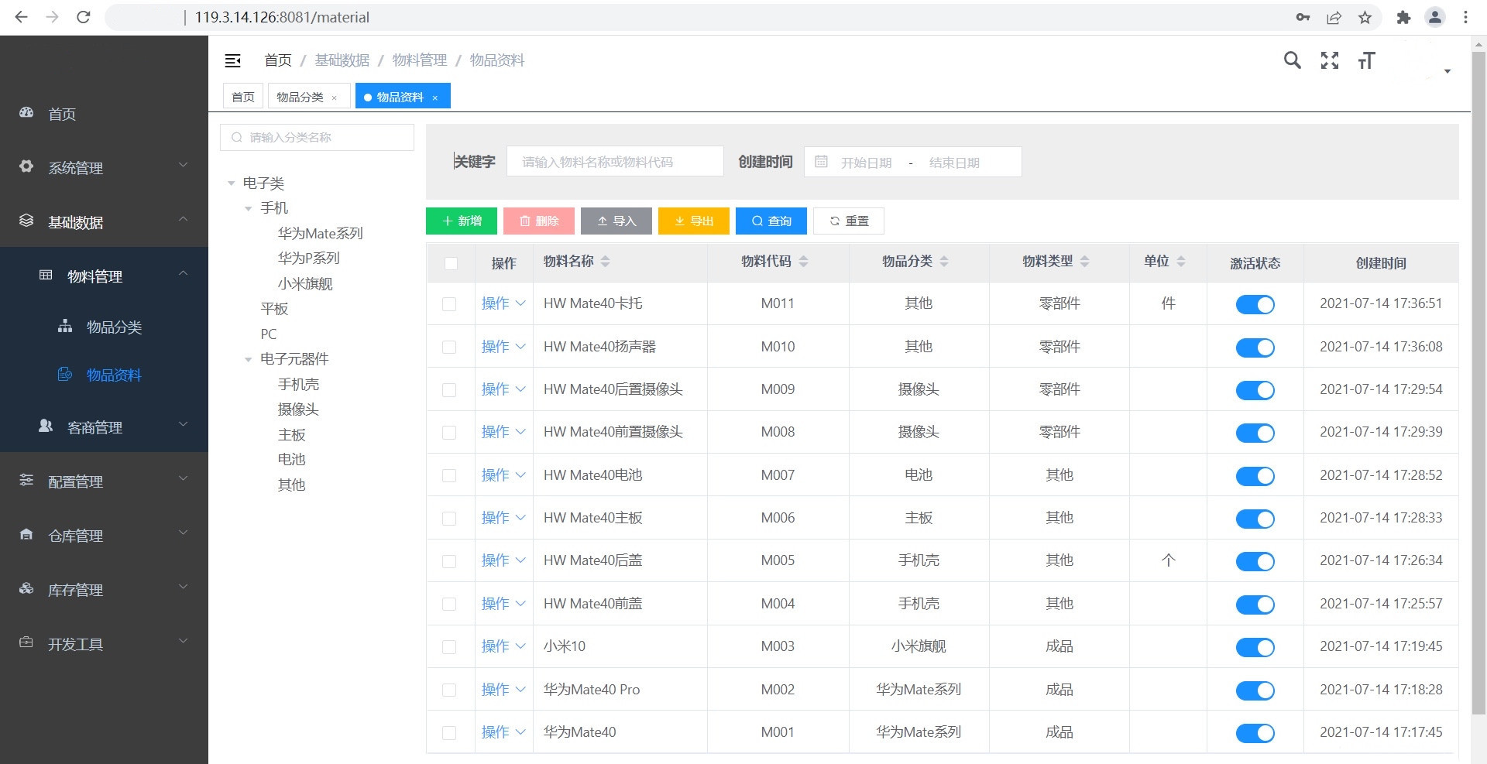The width and height of the screenshot is (1487, 764).
Task: Bookmark this page with the star icon
Action: point(1365,17)
